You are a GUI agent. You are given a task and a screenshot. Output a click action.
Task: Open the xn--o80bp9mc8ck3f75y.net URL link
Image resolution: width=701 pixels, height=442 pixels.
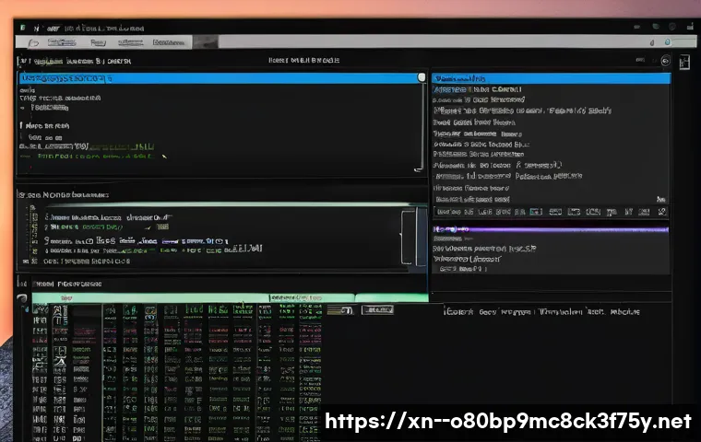(508, 422)
